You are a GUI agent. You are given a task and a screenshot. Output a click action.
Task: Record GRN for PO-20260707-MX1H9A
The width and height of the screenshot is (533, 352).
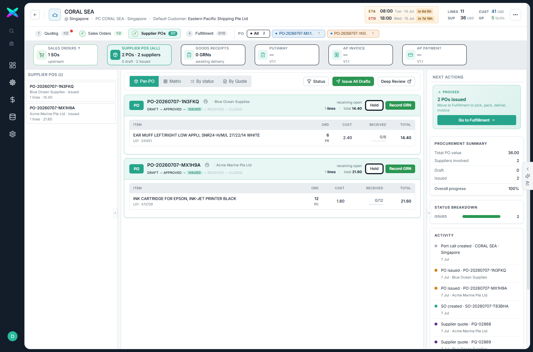[x=400, y=169]
